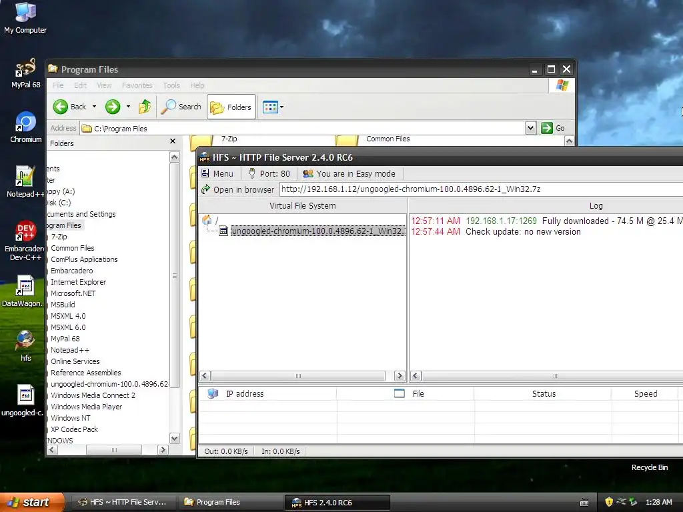Click the Go button beside address bar
Viewport: 683px width, 512px height.
point(553,128)
